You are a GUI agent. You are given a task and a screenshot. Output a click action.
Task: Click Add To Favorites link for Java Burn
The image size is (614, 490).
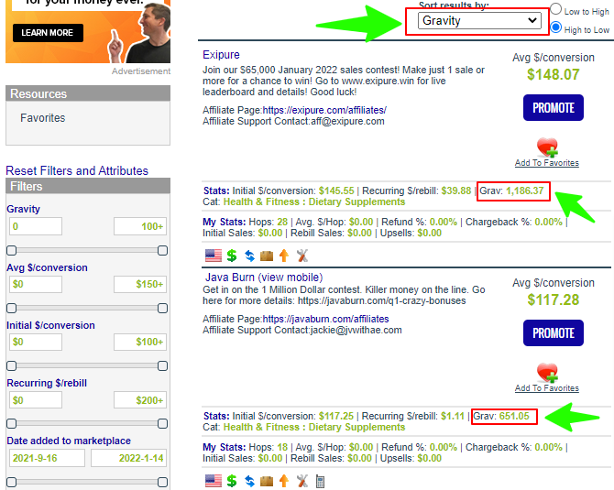(x=547, y=388)
